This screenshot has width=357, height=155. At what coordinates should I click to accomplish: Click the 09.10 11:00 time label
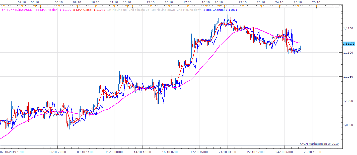pos(86,152)
